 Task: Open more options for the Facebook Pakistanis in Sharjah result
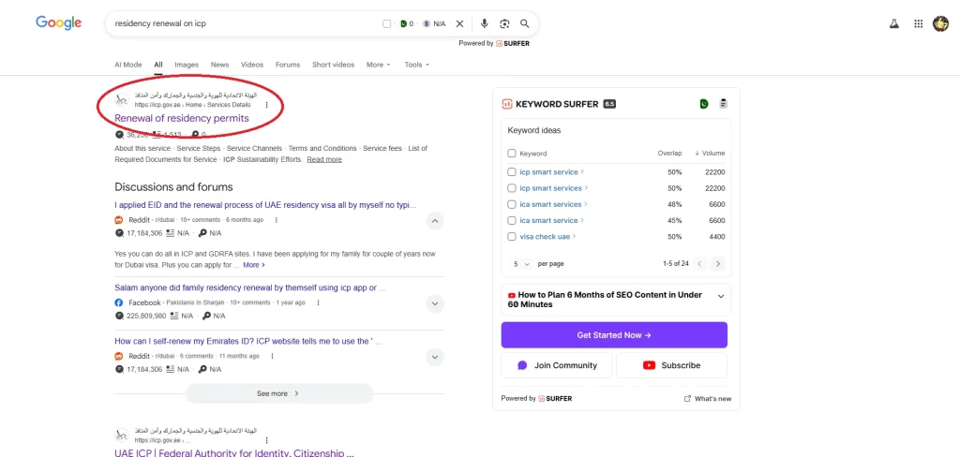click(318, 302)
